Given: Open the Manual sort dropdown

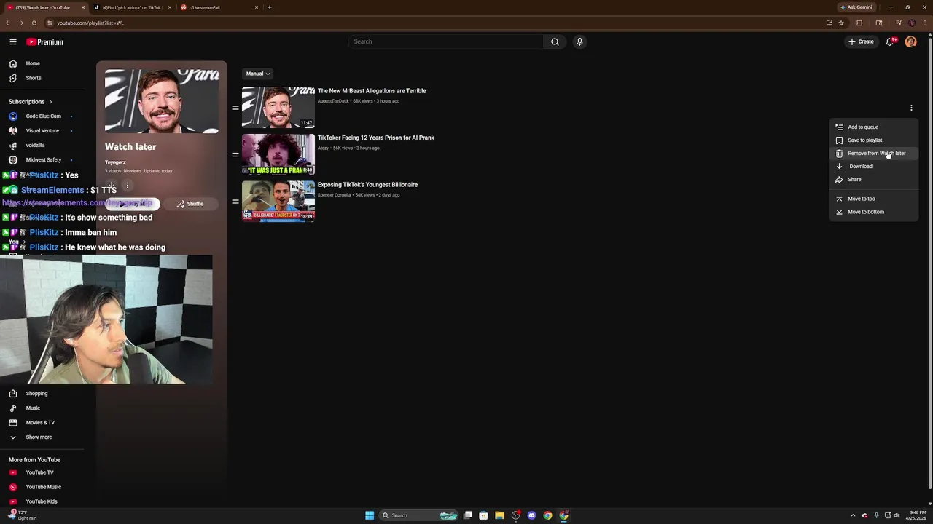Looking at the screenshot, I should (257, 74).
